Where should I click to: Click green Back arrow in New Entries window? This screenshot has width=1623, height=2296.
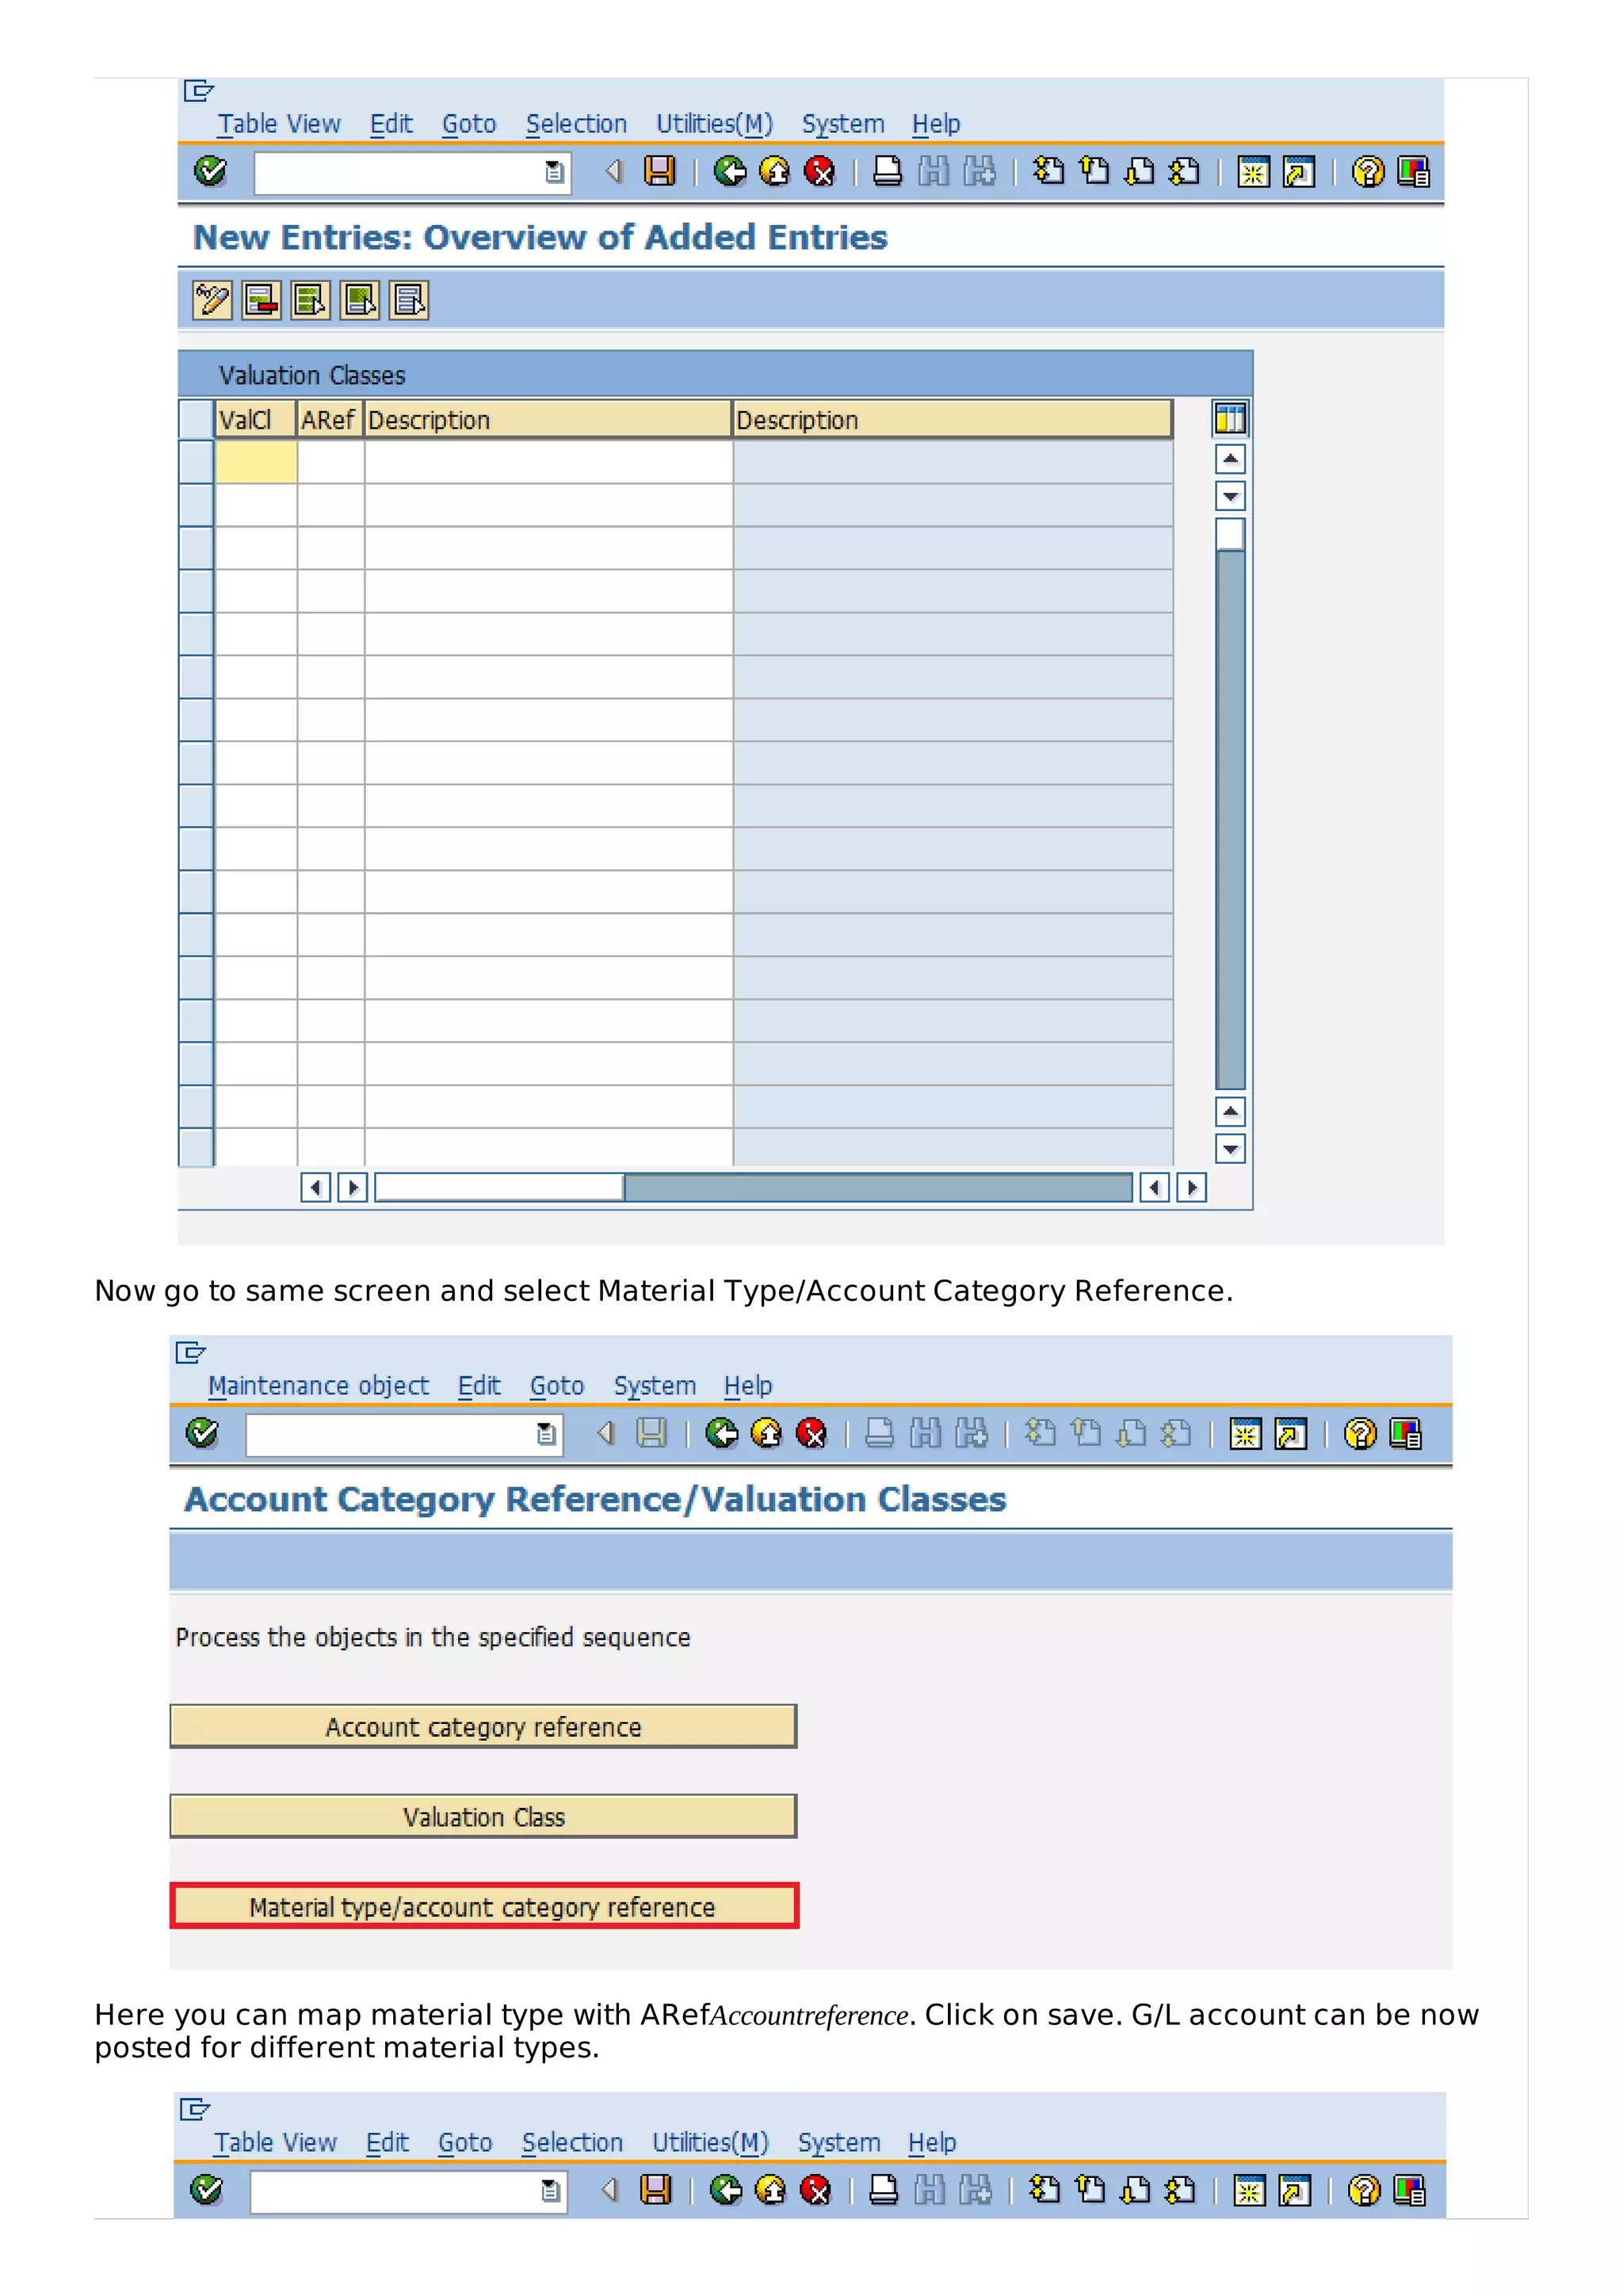[729, 172]
